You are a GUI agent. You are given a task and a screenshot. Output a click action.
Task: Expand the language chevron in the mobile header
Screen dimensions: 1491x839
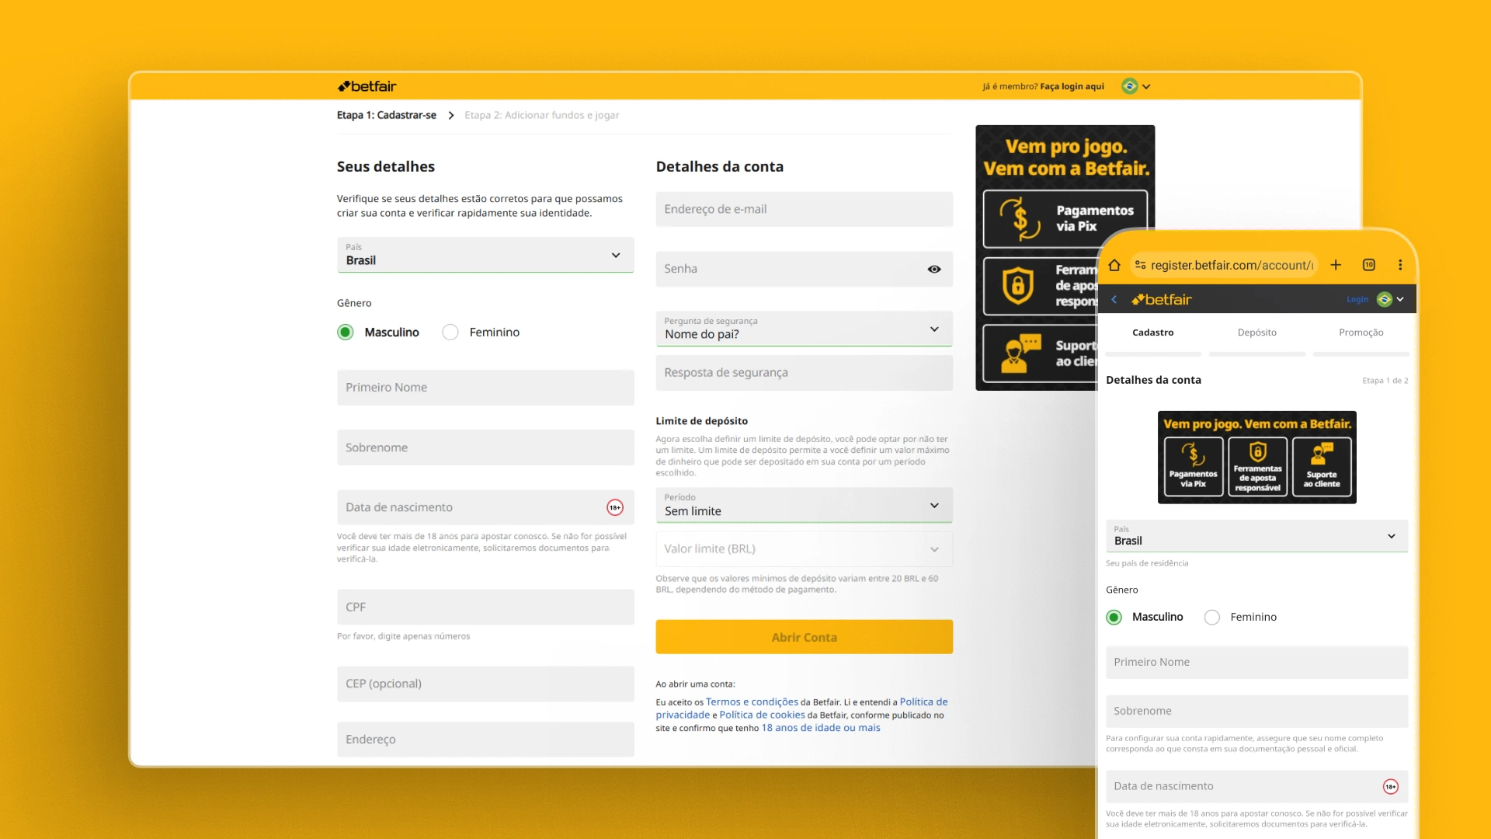(x=1400, y=299)
